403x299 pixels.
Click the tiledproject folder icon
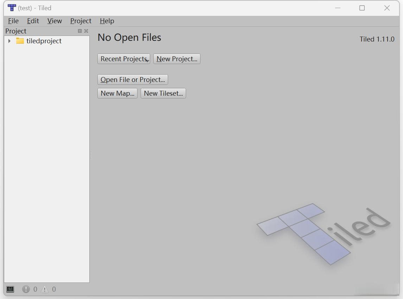pyautogui.click(x=20, y=40)
